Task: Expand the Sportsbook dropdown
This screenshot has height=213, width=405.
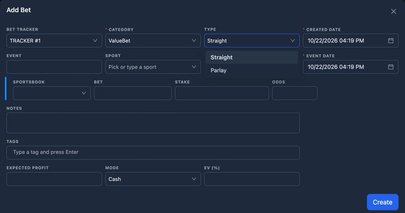Action: (52, 93)
